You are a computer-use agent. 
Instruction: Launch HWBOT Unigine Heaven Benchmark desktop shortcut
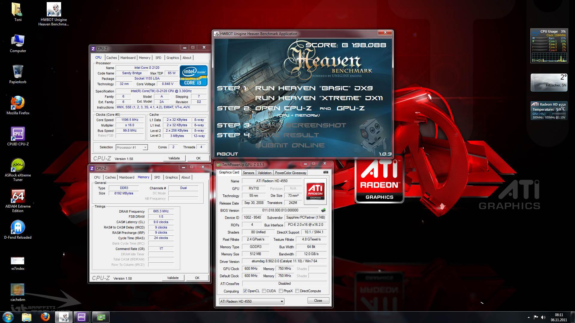(54, 14)
